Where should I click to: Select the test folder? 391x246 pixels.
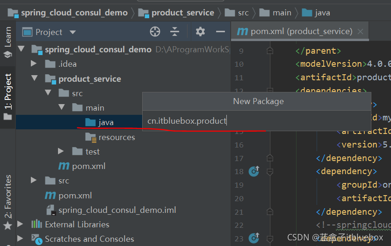pyautogui.click(x=93, y=152)
